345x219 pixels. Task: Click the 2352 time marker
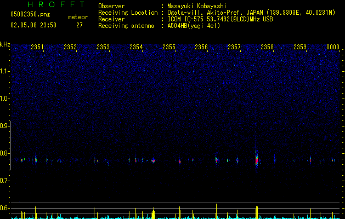70,47
